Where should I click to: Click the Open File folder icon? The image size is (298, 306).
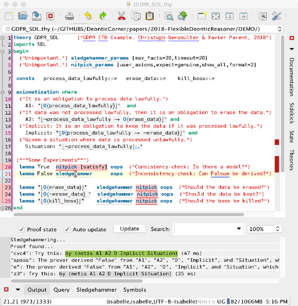22,16
